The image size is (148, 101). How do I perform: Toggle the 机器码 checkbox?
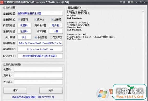pos(19,19)
